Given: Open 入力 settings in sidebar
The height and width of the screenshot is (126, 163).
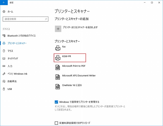Looking at the screenshot, I should point(10,66).
